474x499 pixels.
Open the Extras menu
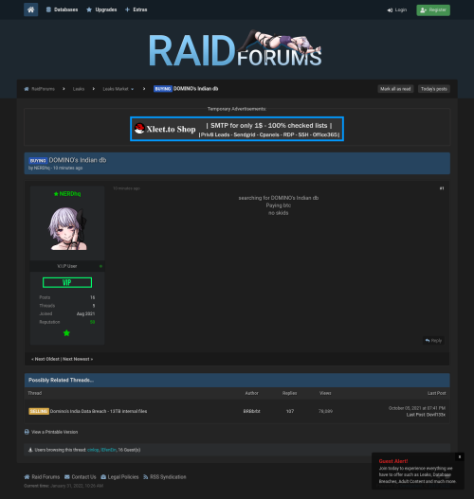coord(136,9)
